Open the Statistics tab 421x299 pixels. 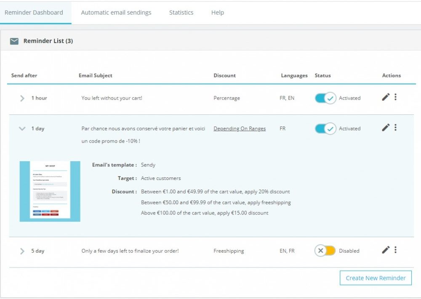coord(181,13)
